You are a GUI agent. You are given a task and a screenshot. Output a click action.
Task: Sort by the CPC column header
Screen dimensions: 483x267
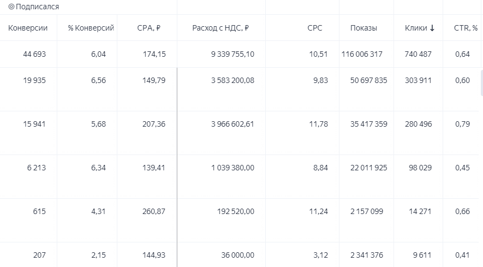(x=315, y=28)
